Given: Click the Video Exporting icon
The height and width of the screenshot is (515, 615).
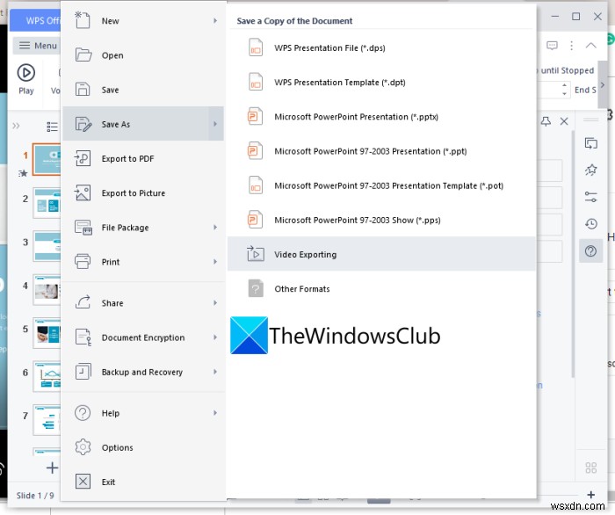Looking at the screenshot, I should click(x=256, y=254).
